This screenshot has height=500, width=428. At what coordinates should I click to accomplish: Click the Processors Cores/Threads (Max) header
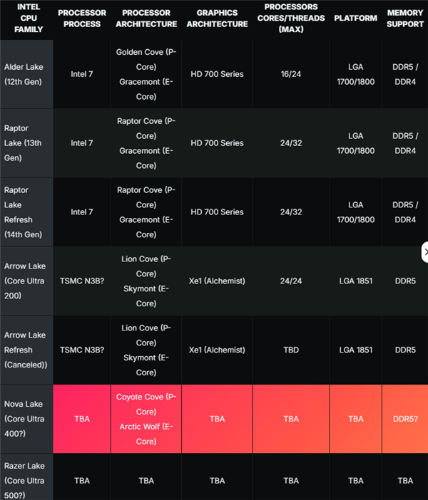[290, 19]
